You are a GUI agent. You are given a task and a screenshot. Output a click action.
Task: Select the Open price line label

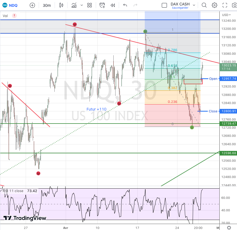coord(213,79)
